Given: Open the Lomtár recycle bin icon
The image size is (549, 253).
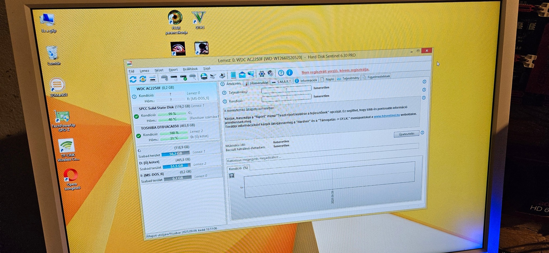Looking at the screenshot, I should click(53, 55).
